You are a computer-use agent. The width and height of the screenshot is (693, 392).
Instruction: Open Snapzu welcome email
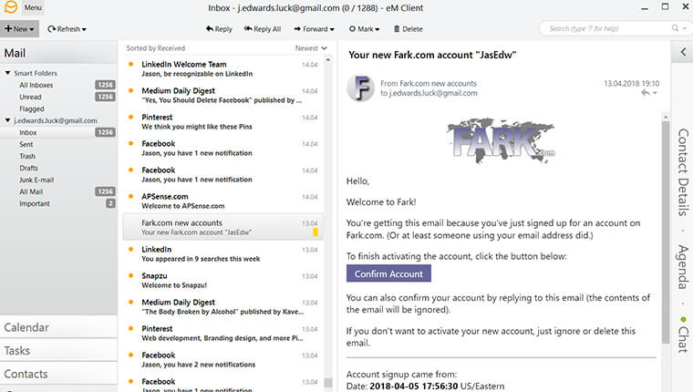pos(223,281)
